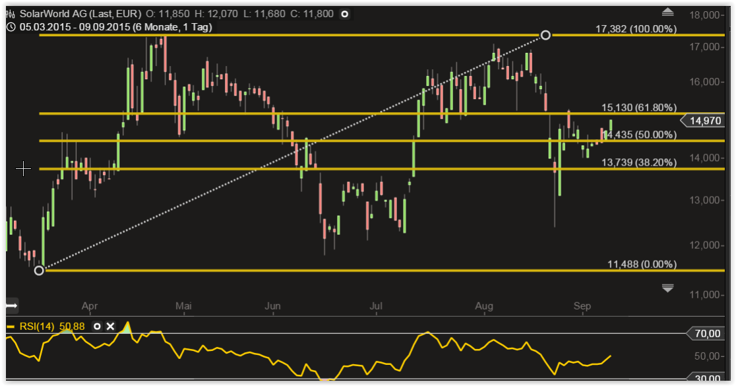Image resolution: width=736 pixels, height=386 pixels.
Task: Click the O: 11,850 open value
Action: pos(168,14)
